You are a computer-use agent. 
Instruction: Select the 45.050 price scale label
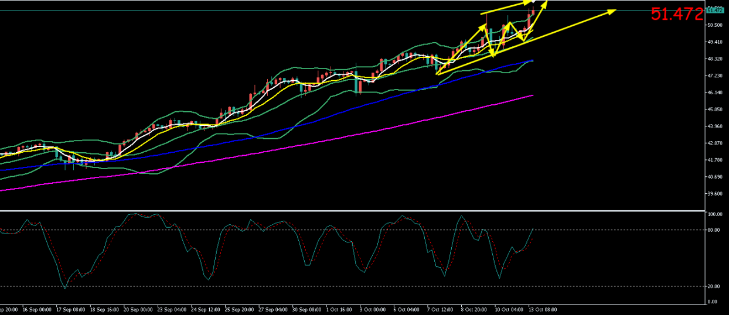coord(715,109)
